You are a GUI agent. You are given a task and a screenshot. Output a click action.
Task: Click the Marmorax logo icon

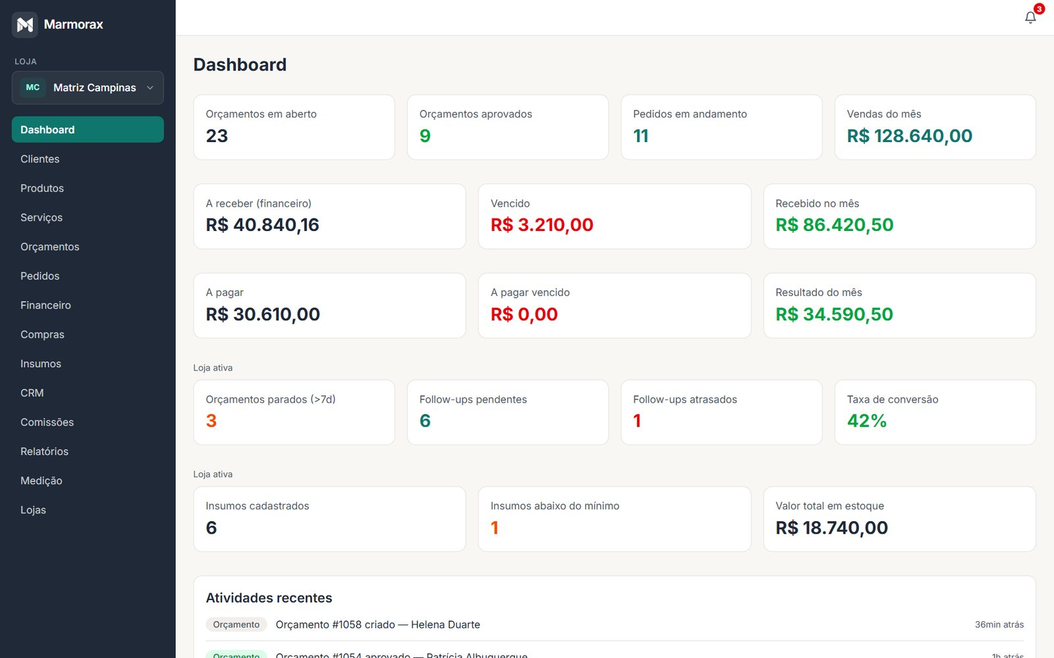click(25, 24)
